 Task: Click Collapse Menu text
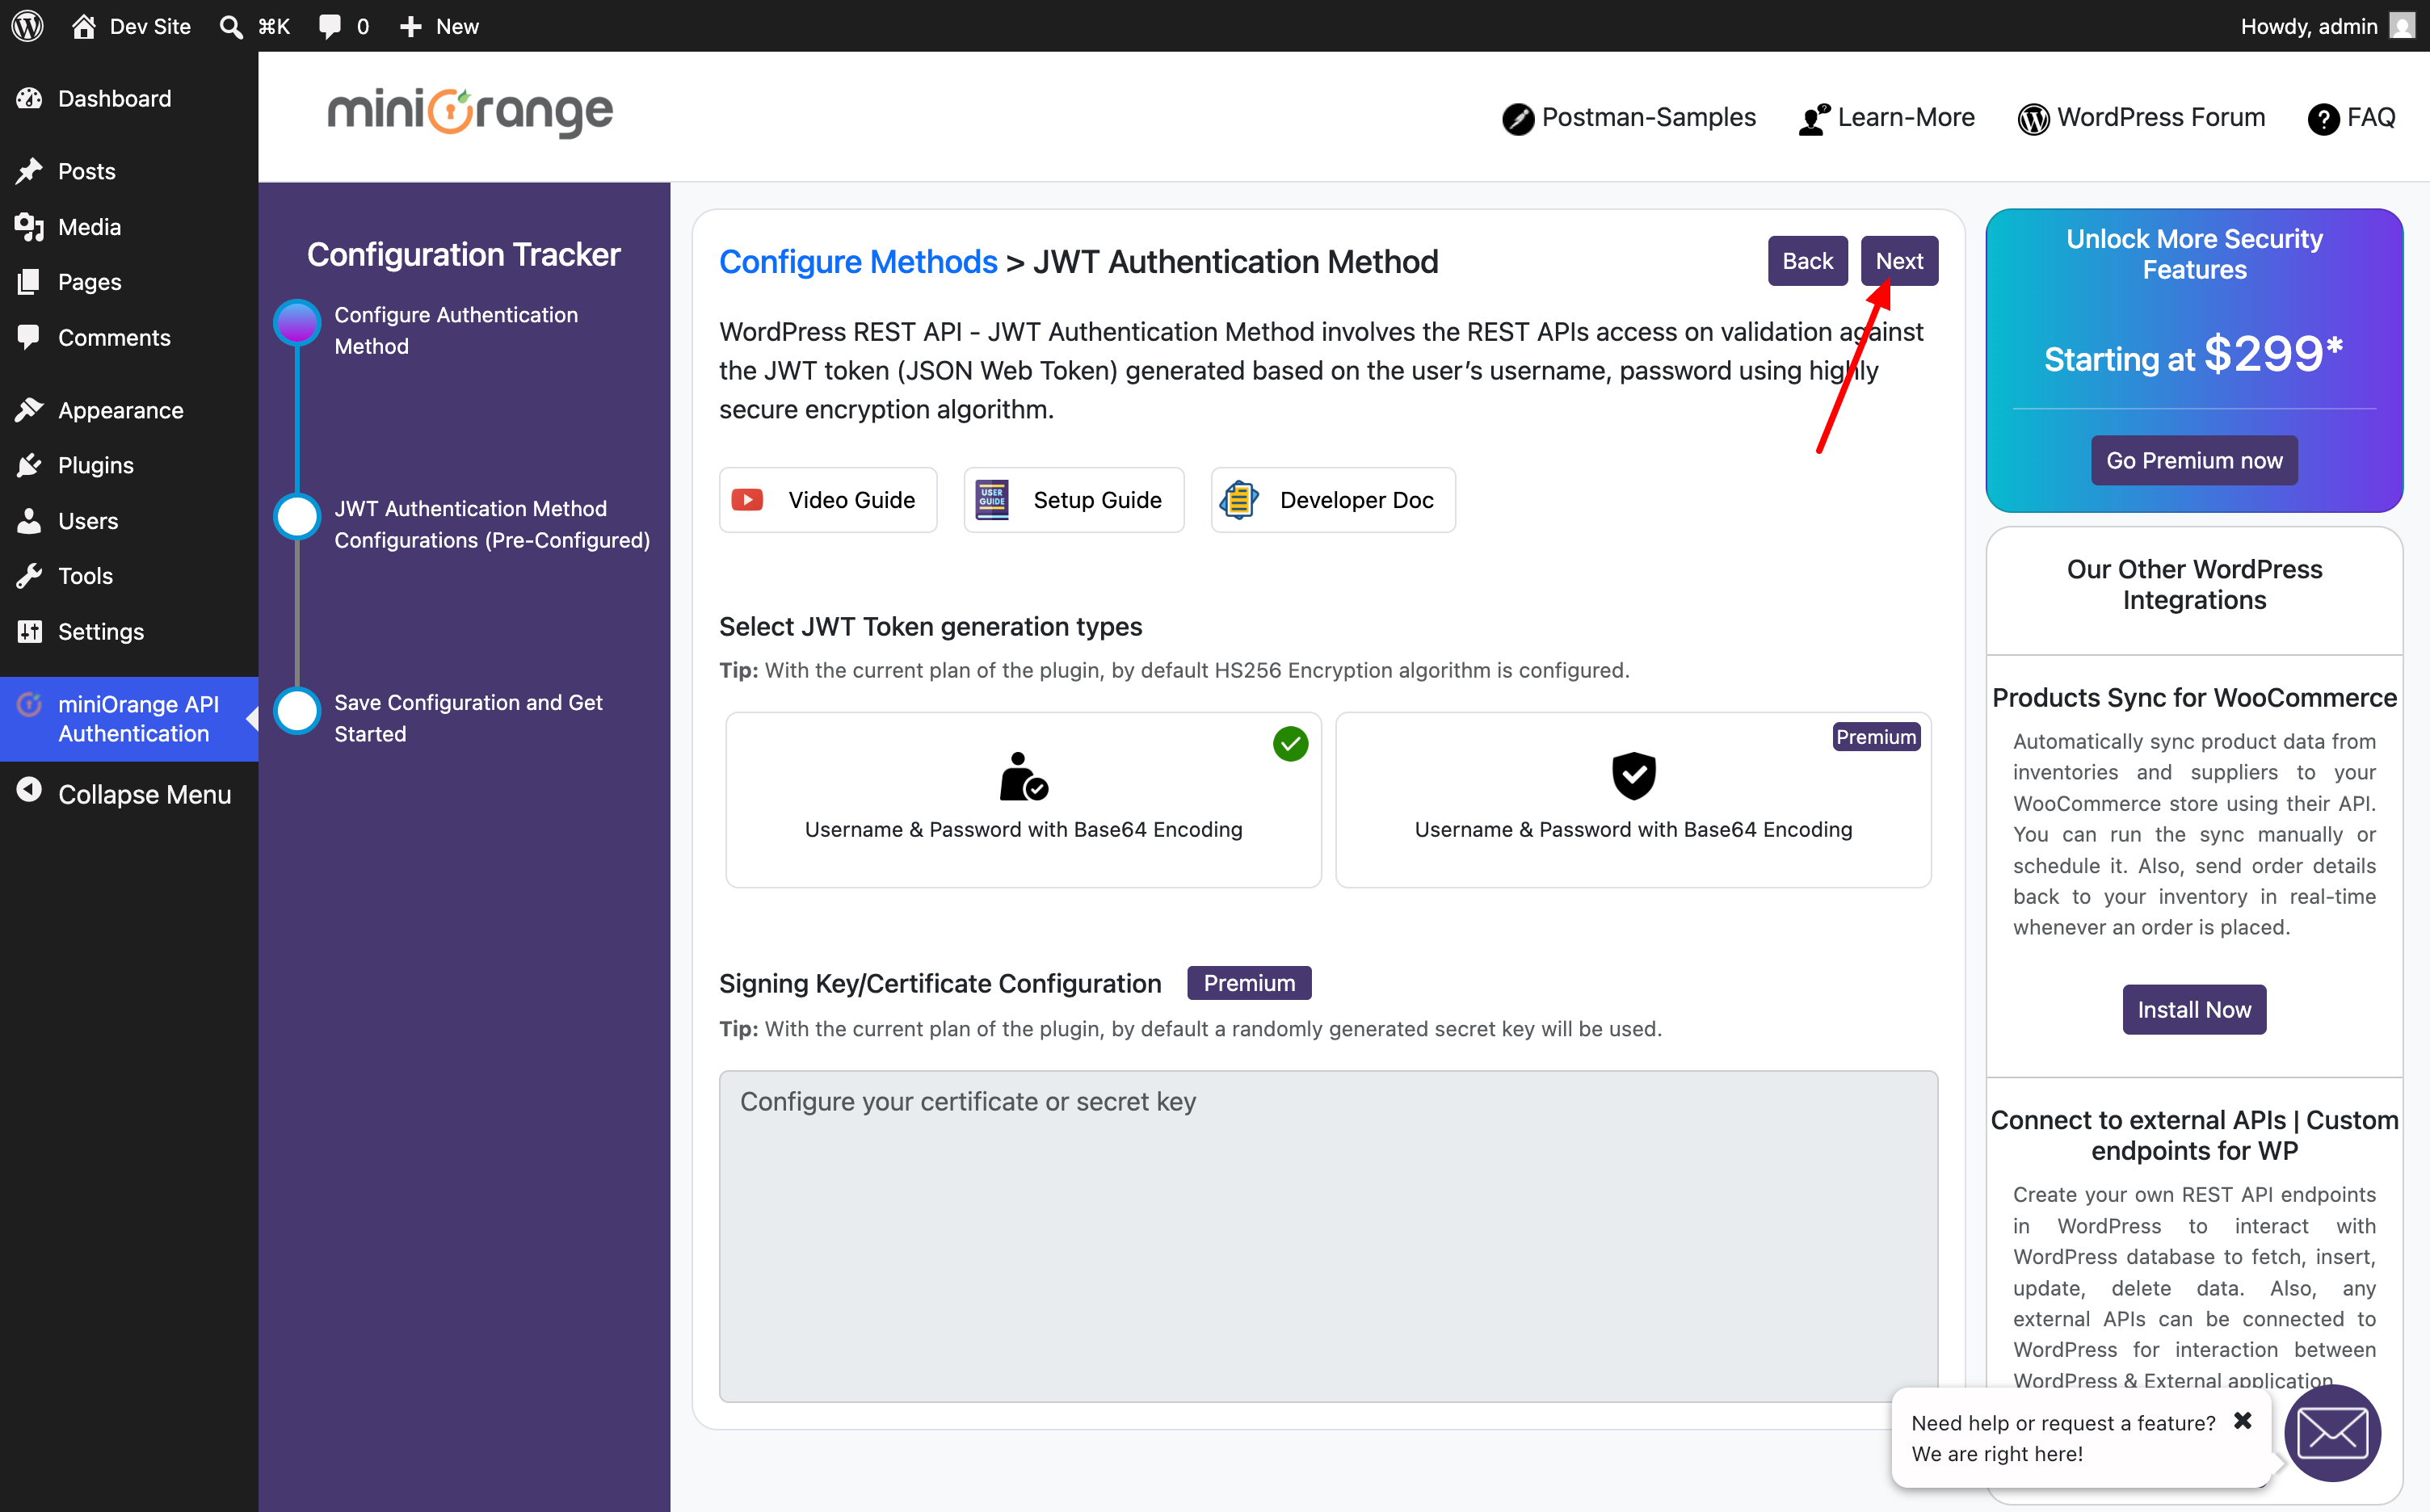(x=145, y=794)
